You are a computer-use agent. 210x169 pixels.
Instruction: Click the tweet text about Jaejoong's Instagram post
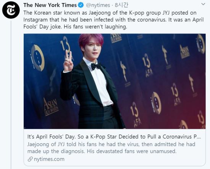(113, 20)
